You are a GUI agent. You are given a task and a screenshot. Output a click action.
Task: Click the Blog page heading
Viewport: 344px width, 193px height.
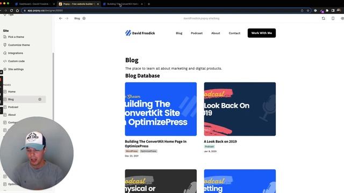click(x=132, y=60)
